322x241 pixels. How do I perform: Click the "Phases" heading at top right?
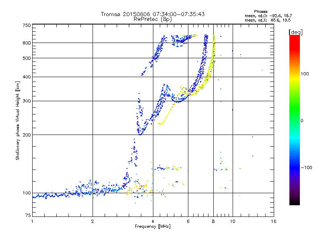[260, 12]
